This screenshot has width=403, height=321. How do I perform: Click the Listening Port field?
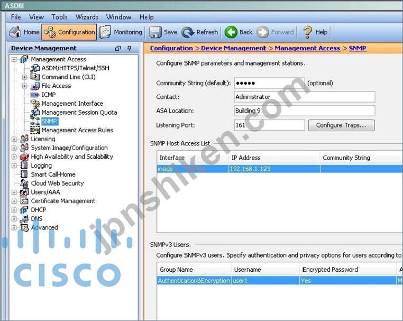coord(269,125)
